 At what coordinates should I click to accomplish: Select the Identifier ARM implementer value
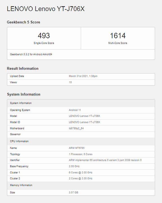[105, 160]
